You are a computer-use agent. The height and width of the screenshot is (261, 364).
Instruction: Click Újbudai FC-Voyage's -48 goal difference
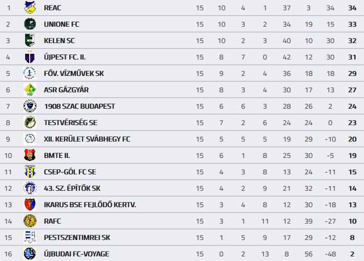(x=330, y=254)
